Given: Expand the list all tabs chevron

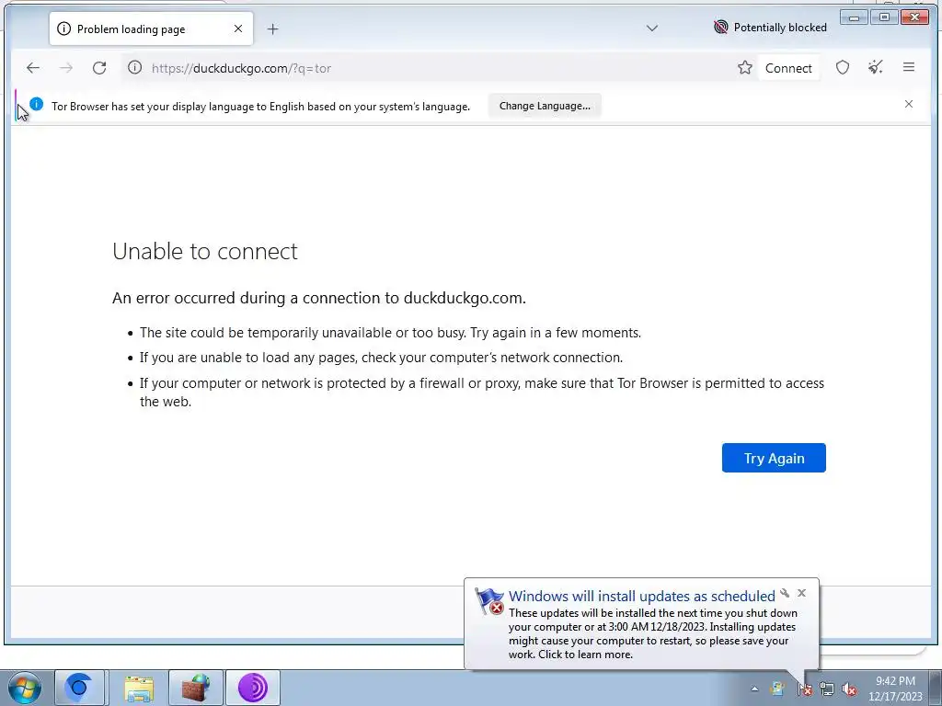Looking at the screenshot, I should point(652,28).
